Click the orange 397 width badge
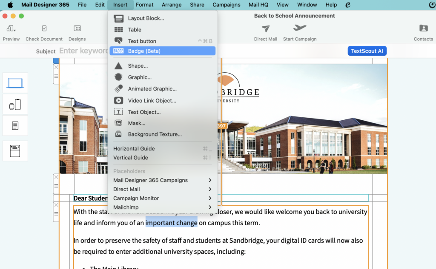Screen dimensions: 436x269 [222, 126]
